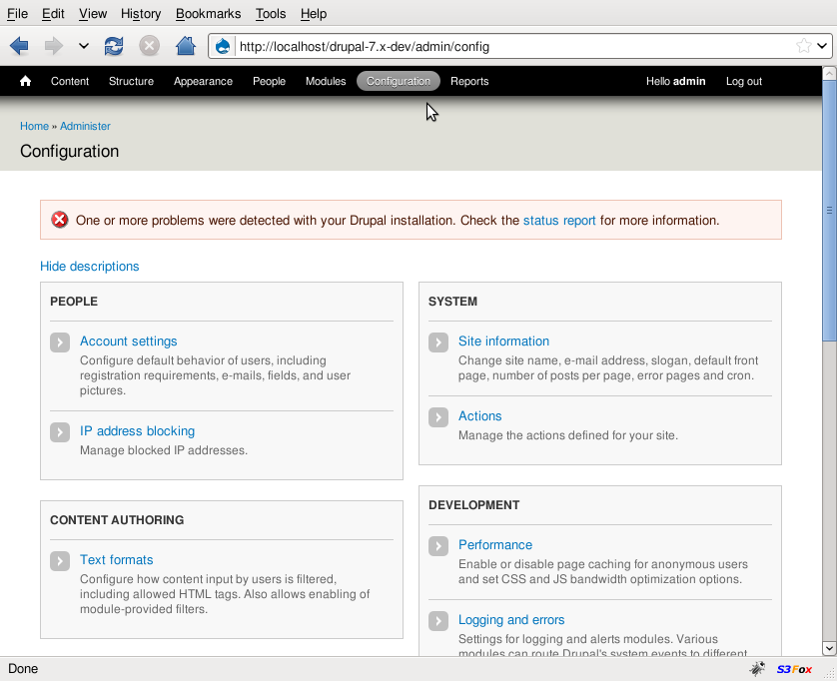This screenshot has height=681, width=837.
Task: Select the Modules admin tab
Action: [326, 81]
